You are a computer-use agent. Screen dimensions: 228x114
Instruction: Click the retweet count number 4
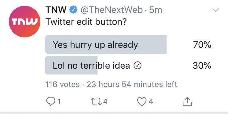[105, 101]
